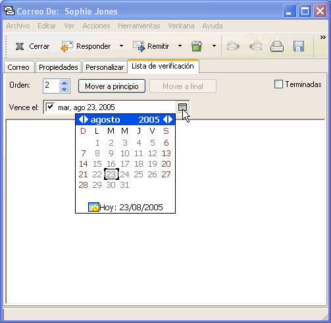Open the Editar menu

point(47,26)
